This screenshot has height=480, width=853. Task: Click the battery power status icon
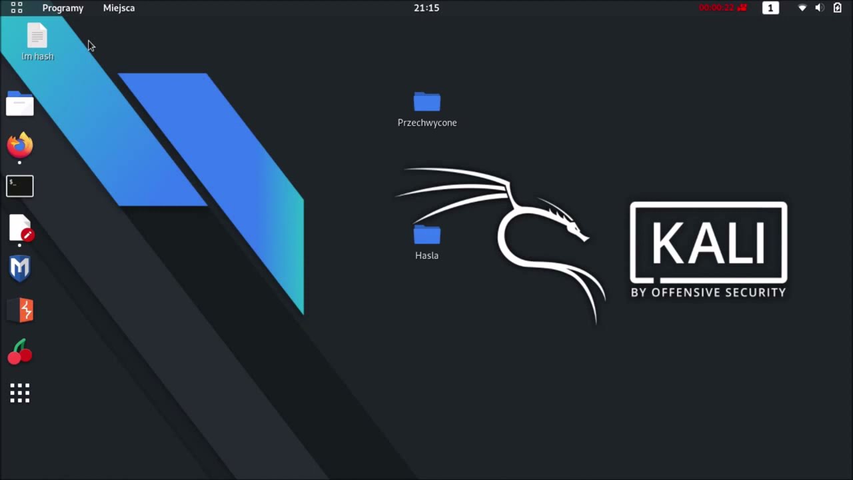838,8
